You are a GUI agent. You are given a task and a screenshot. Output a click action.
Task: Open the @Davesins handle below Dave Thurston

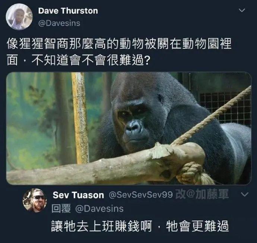point(59,23)
